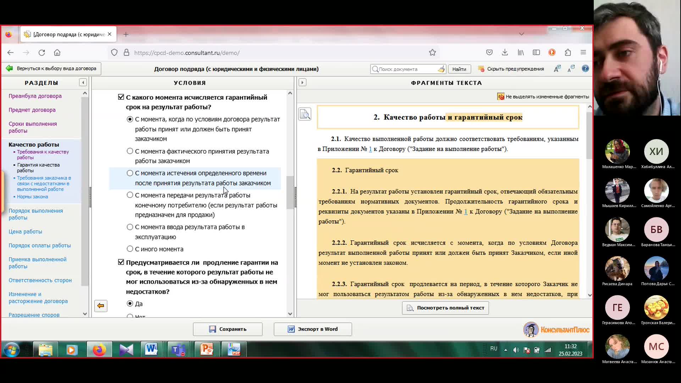Open a new browser tab
The width and height of the screenshot is (681, 383).
pos(126,34)
